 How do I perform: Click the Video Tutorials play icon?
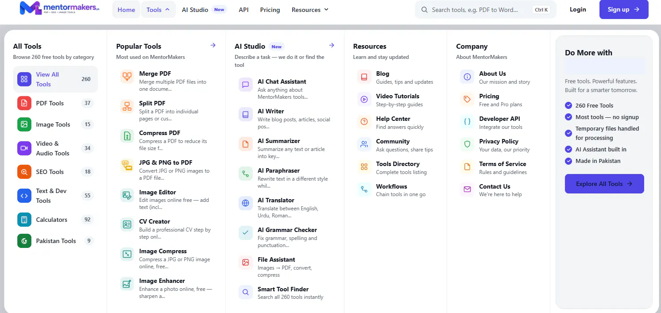pyautogui.click(x=364, y=100)
